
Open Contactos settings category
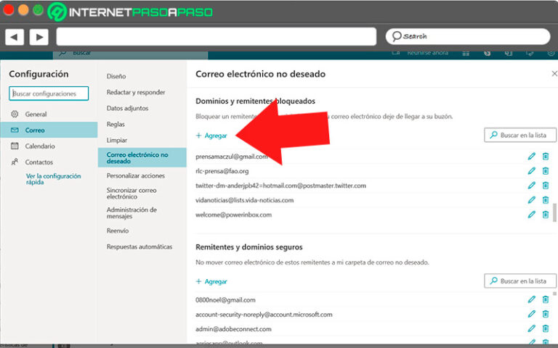click(49, 162)
